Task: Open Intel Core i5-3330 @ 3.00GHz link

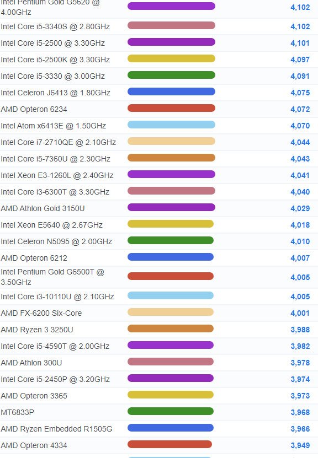Action: click(52, 76)
